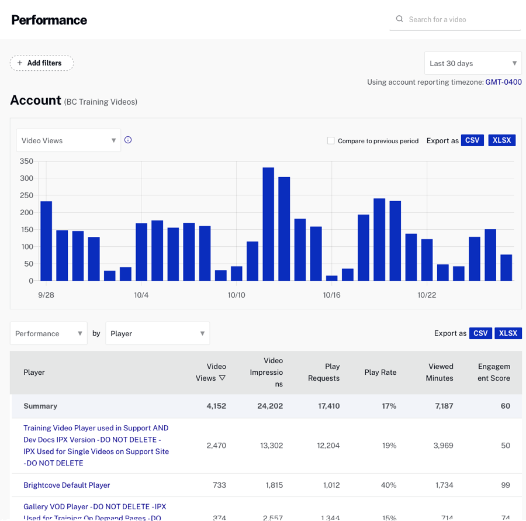
Task: Click the search magnifier icon
Action: [x=400, y=19]
